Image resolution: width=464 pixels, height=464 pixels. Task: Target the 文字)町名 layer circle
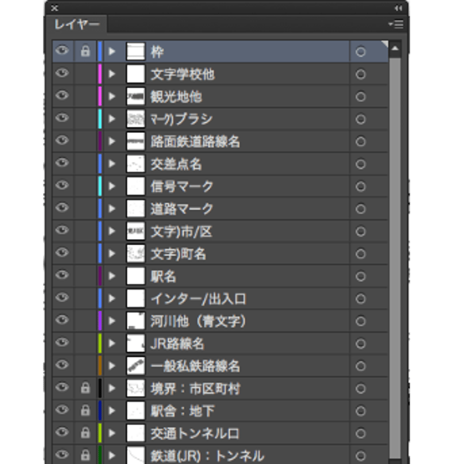click(361, 254)
